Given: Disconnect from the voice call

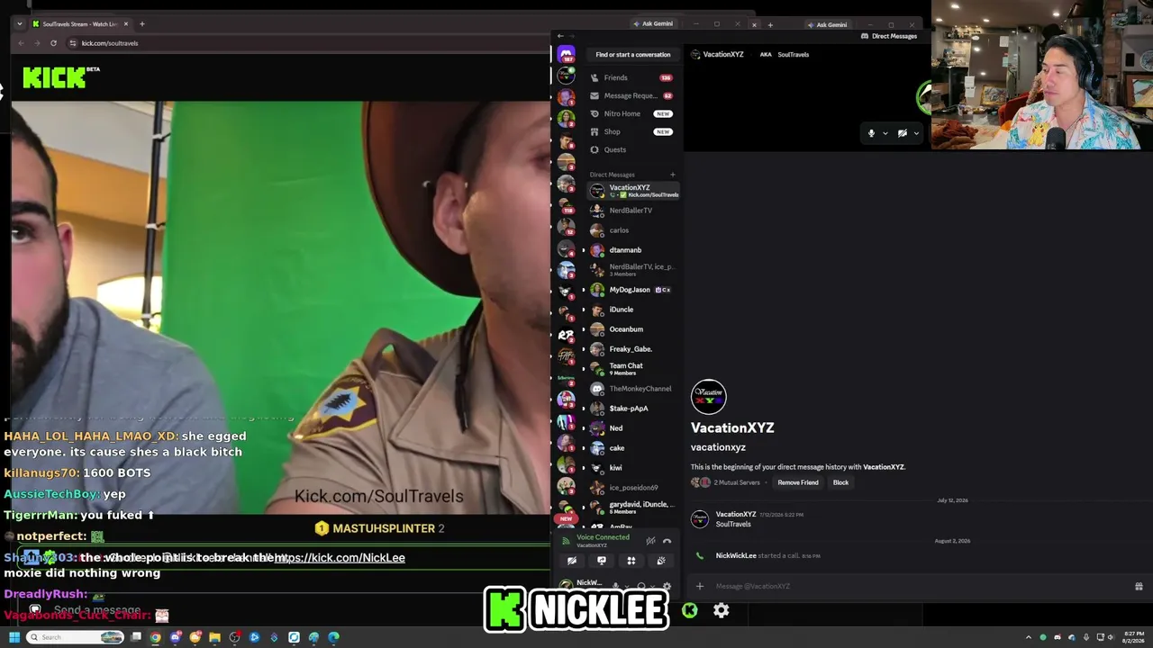Looking at the screenshot, I should tap(667, 541).
